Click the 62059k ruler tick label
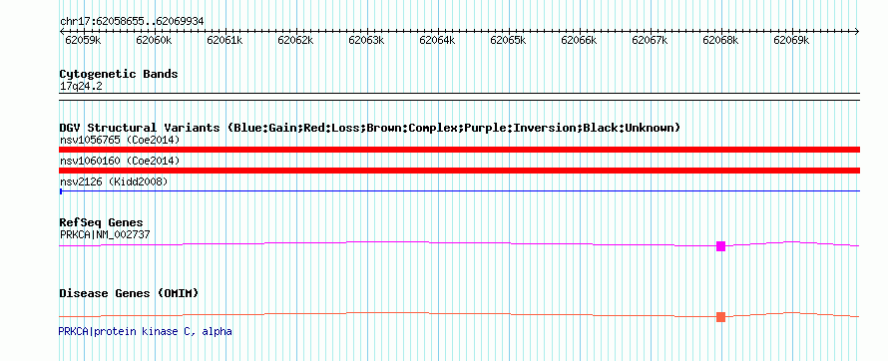 (83, 41)
